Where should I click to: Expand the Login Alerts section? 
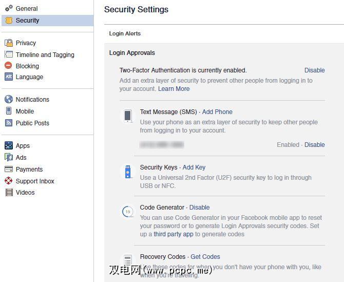click(x=125, y=33)
